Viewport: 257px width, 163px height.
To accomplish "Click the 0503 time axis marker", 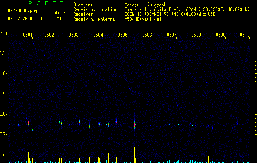I will [x=74, y=35].
